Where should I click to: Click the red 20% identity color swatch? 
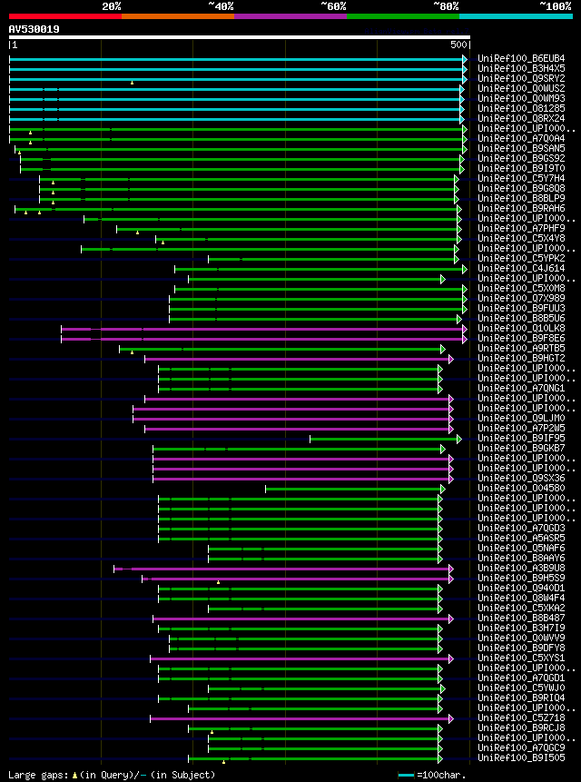point(65,16)
